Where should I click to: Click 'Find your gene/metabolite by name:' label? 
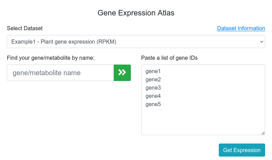50,58
